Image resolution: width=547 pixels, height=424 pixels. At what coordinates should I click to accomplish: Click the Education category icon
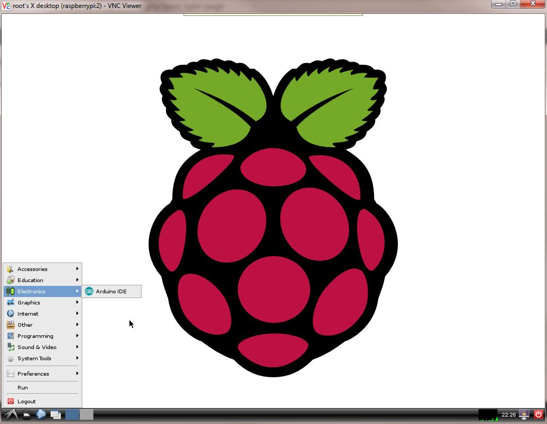[11, 280]
